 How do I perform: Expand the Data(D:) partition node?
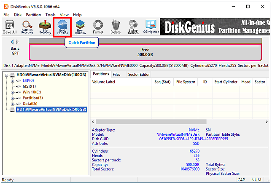tap(12, 104)
